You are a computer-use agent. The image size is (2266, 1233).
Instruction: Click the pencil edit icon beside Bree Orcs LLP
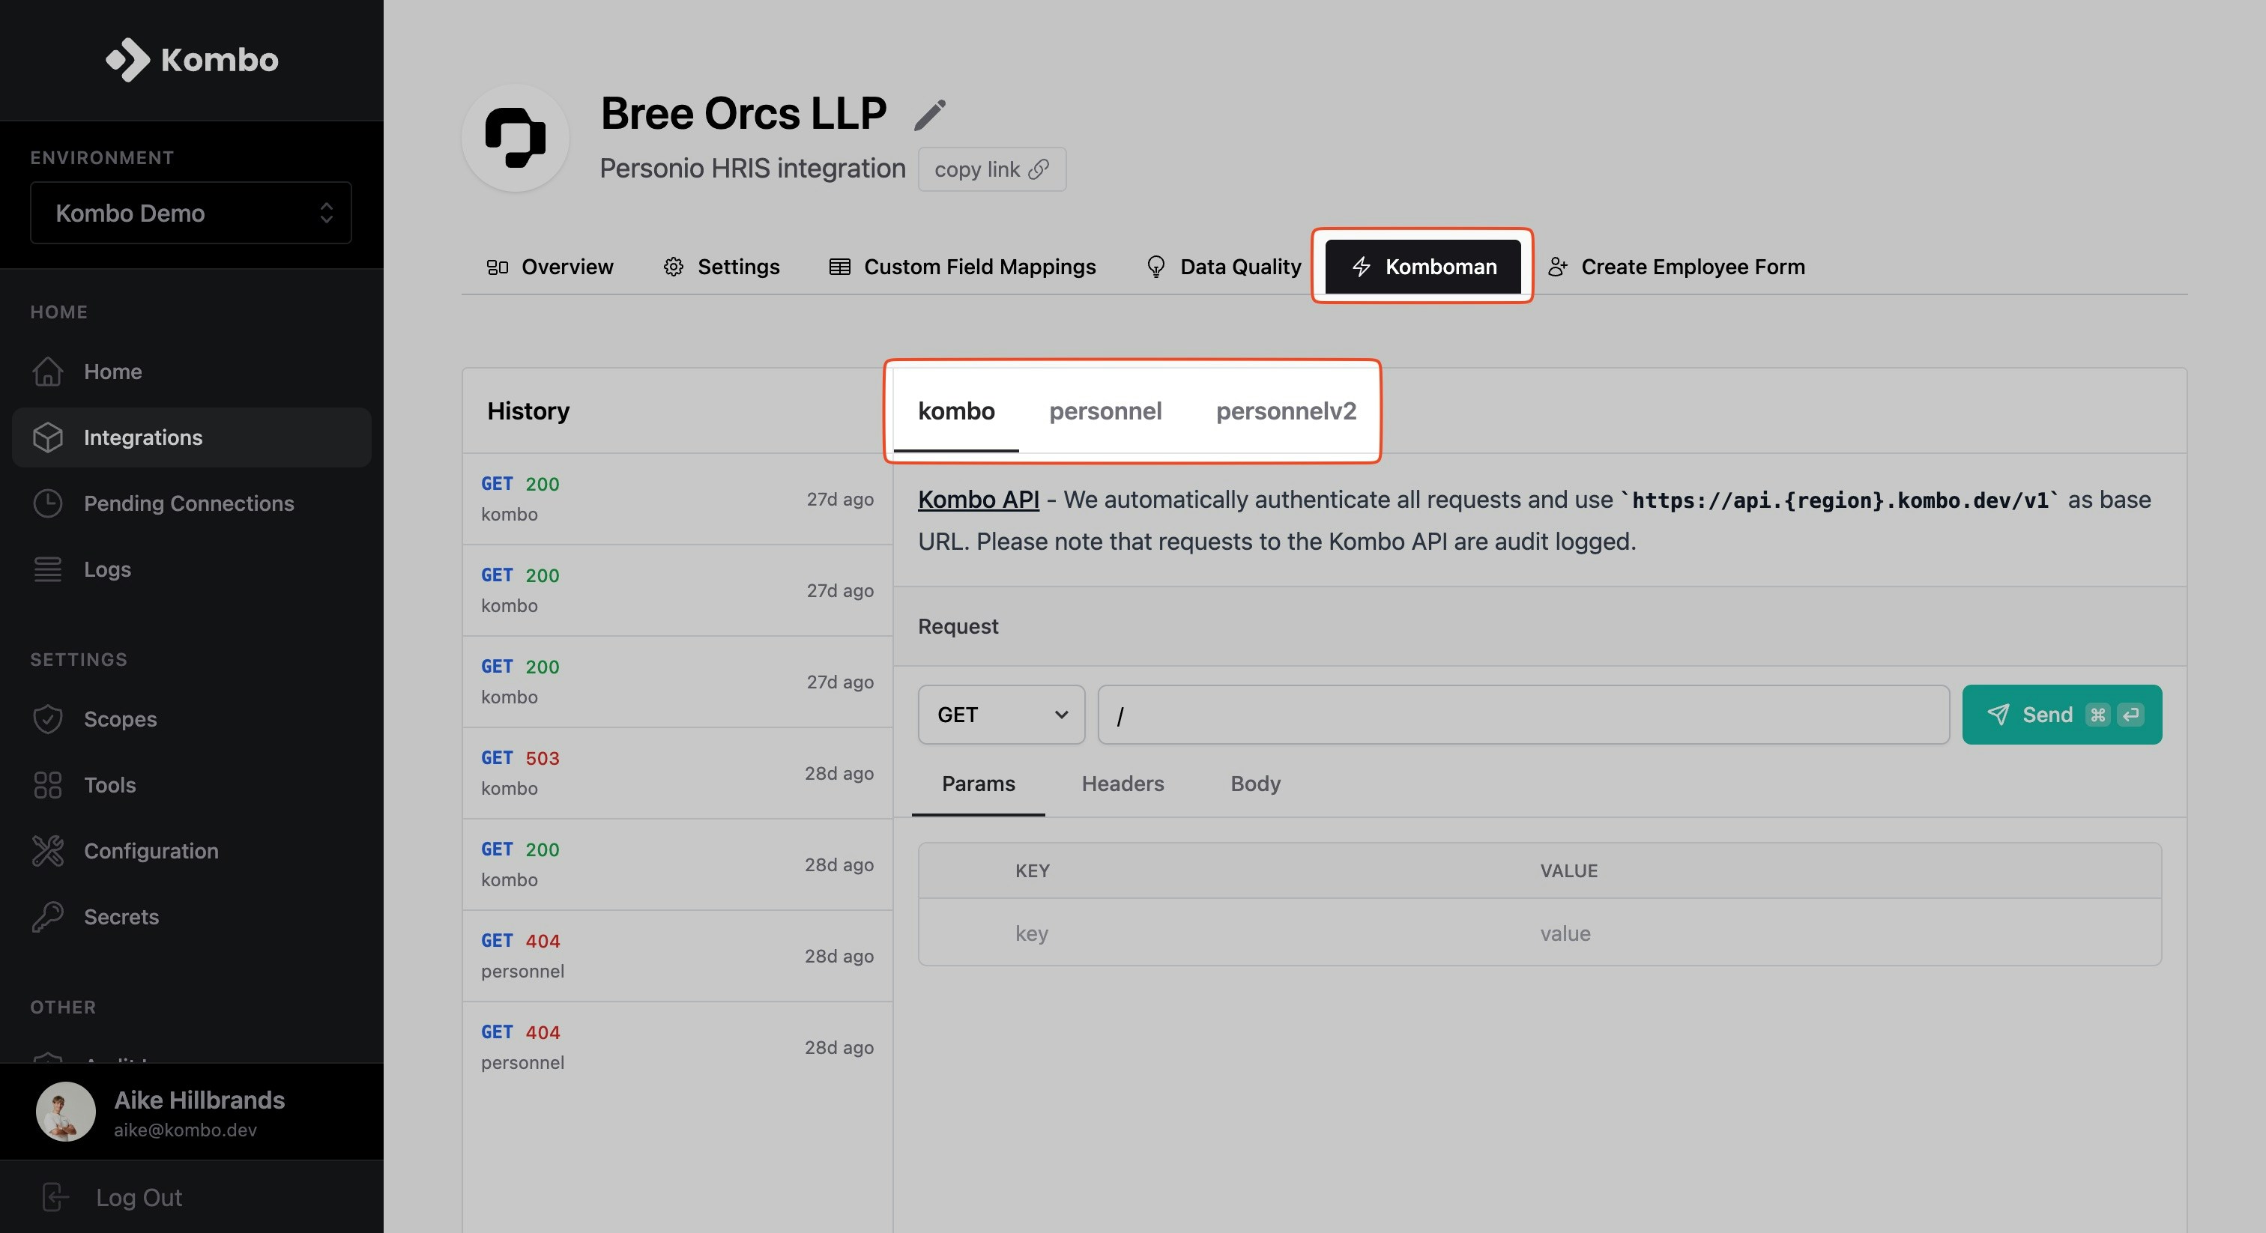pos(930,115)
